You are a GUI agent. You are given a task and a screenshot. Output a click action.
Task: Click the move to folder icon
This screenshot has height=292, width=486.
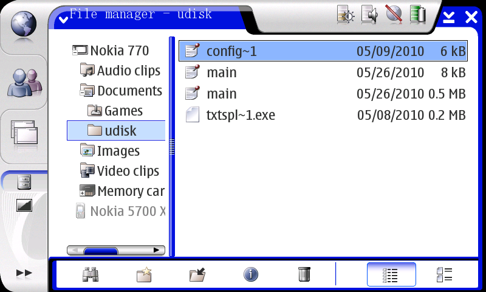197,274
